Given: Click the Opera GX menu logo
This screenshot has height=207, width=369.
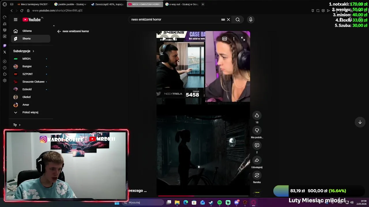Looking at the screenshot, I should tap(5, 4).
